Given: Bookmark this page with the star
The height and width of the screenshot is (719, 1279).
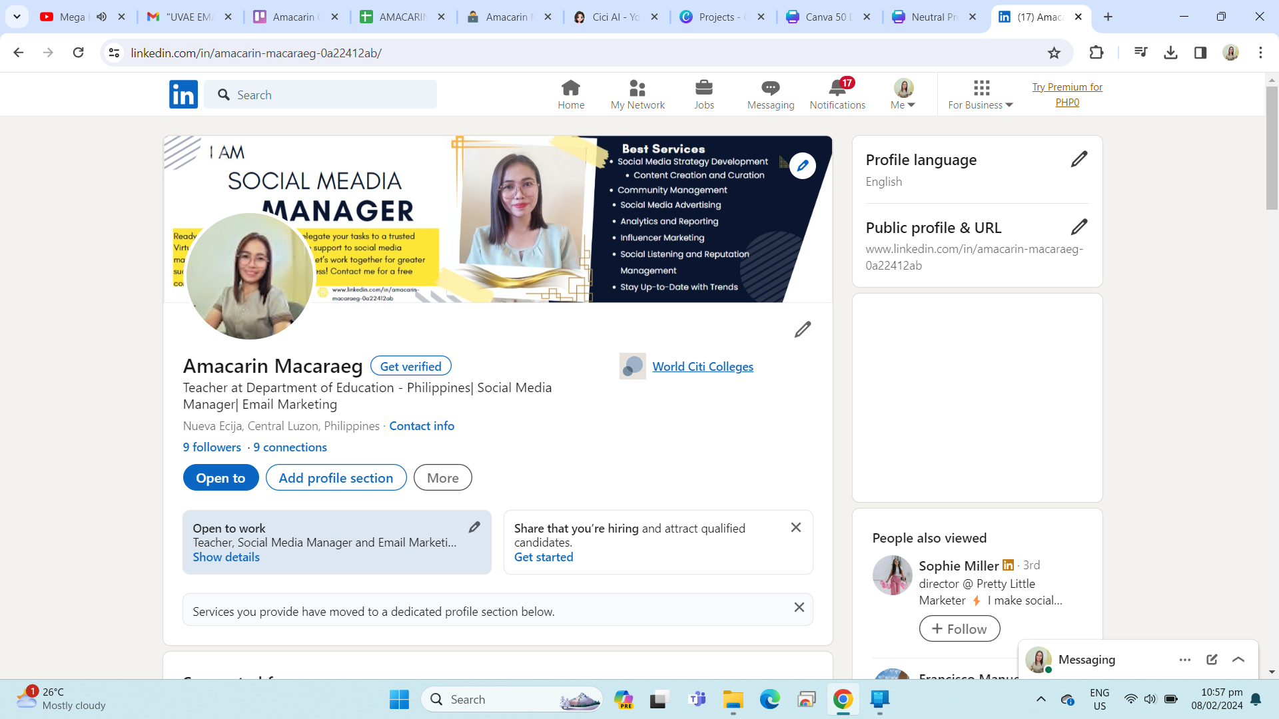Looking at the screenshot, I should click(x=1055, y=52).
